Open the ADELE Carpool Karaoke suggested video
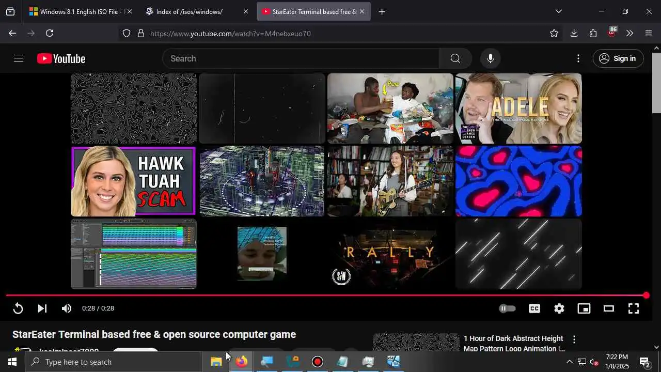Viewport: 661px width, 372px height. pos(518,109)
